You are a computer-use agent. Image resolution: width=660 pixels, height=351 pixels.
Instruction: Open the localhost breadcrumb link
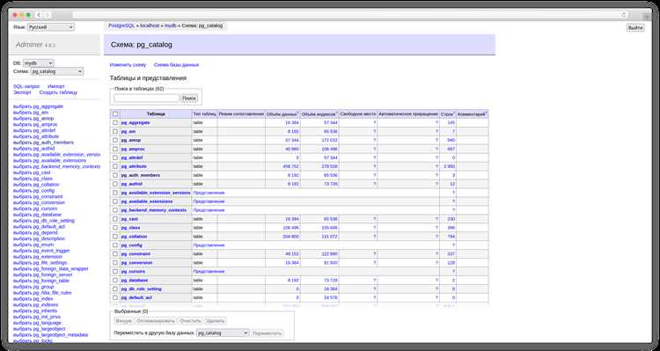(x=150, y=26)
